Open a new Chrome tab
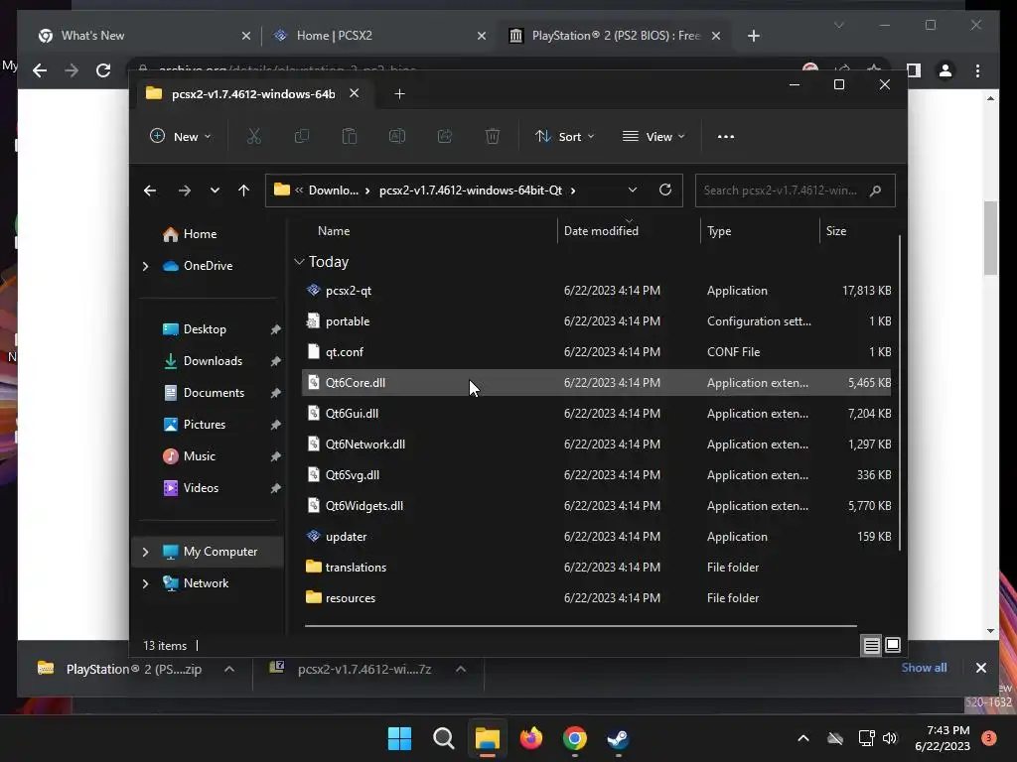Screen dimensions: 1017x762 pyautogui.click(x=754, y=36)
